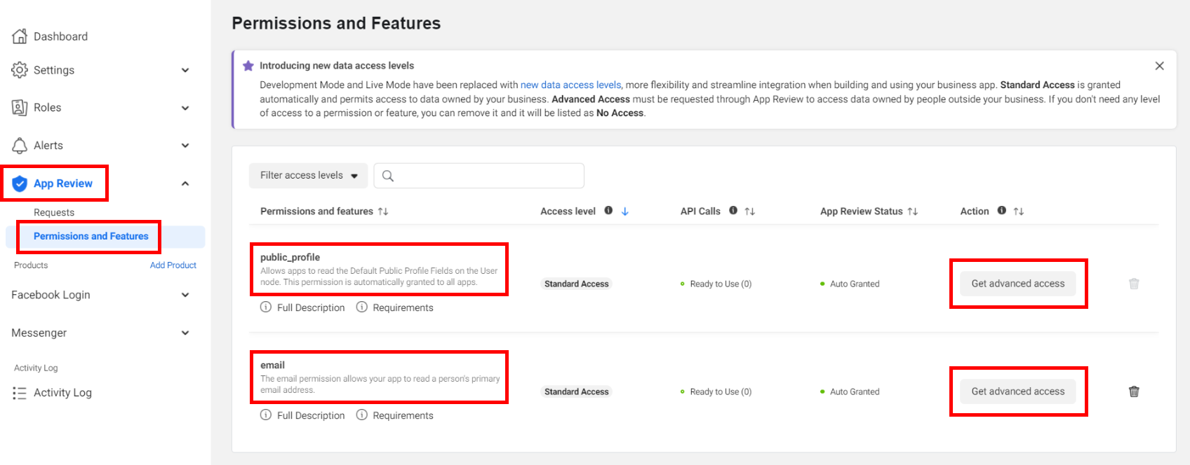Sort by Access level down arrow
The width and height of the screenshot is (1190, 465).
[x=624, y=211]
